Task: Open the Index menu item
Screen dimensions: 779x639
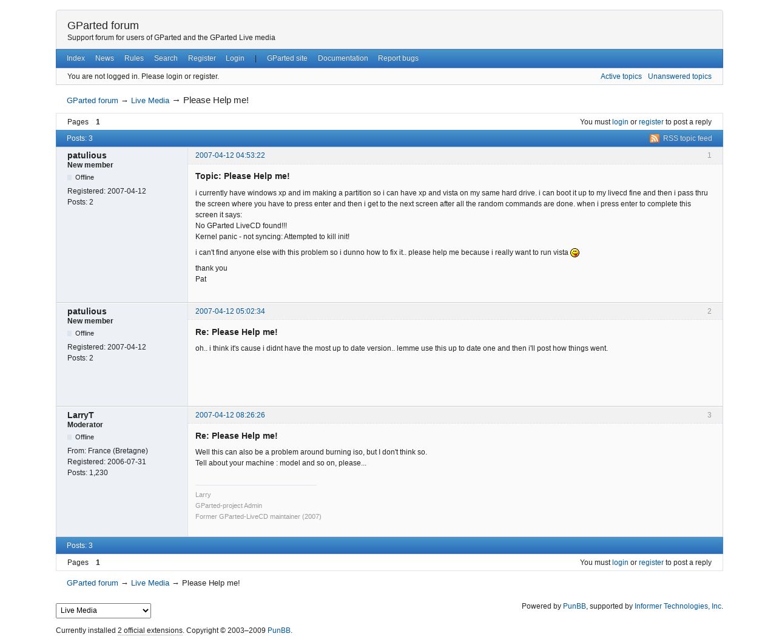Action: pos(76,58)
